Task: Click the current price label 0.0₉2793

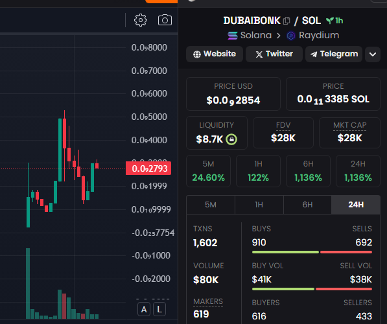Action: point(148,168)
